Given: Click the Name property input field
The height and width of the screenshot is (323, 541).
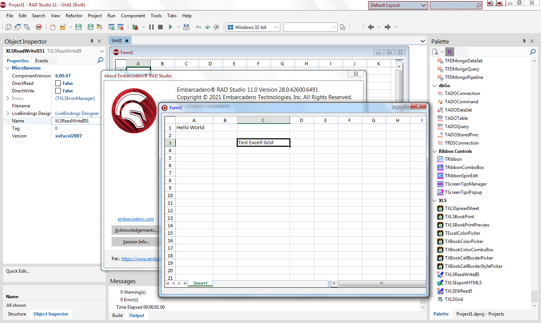Looking at the screenshot, I should click(x=76, y=121).
